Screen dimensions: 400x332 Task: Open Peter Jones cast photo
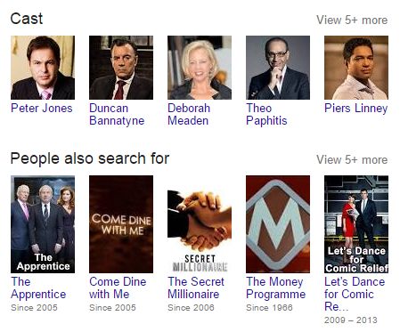43,68
